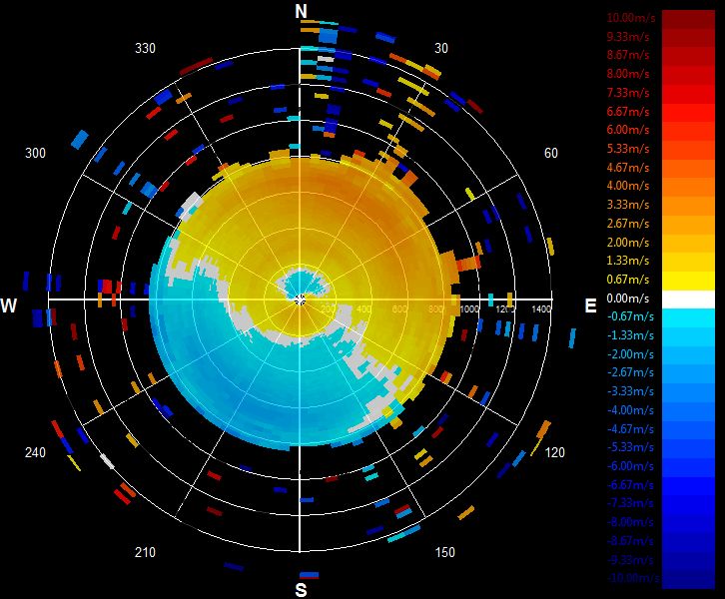Select the 240 degree azimuth label
The width and height of the screenshot is (725, 599).
point(35,452)
